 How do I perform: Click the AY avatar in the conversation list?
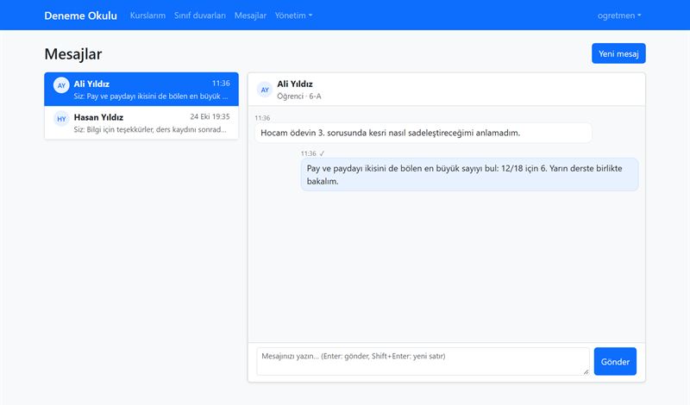[x=61, y=85]
